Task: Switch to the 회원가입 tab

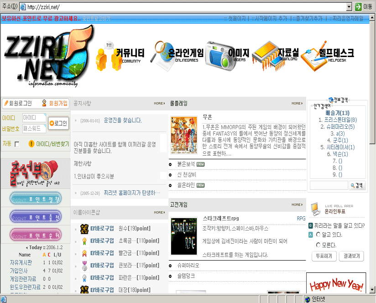Action: tap(54, 103)
